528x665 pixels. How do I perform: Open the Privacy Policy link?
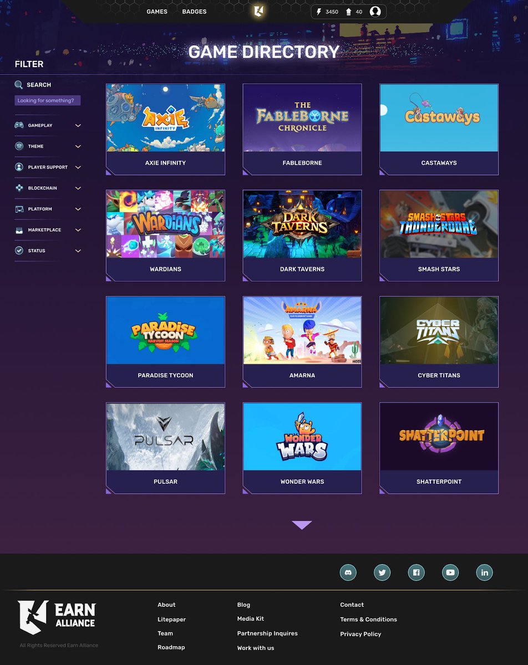tap(361, 634)
